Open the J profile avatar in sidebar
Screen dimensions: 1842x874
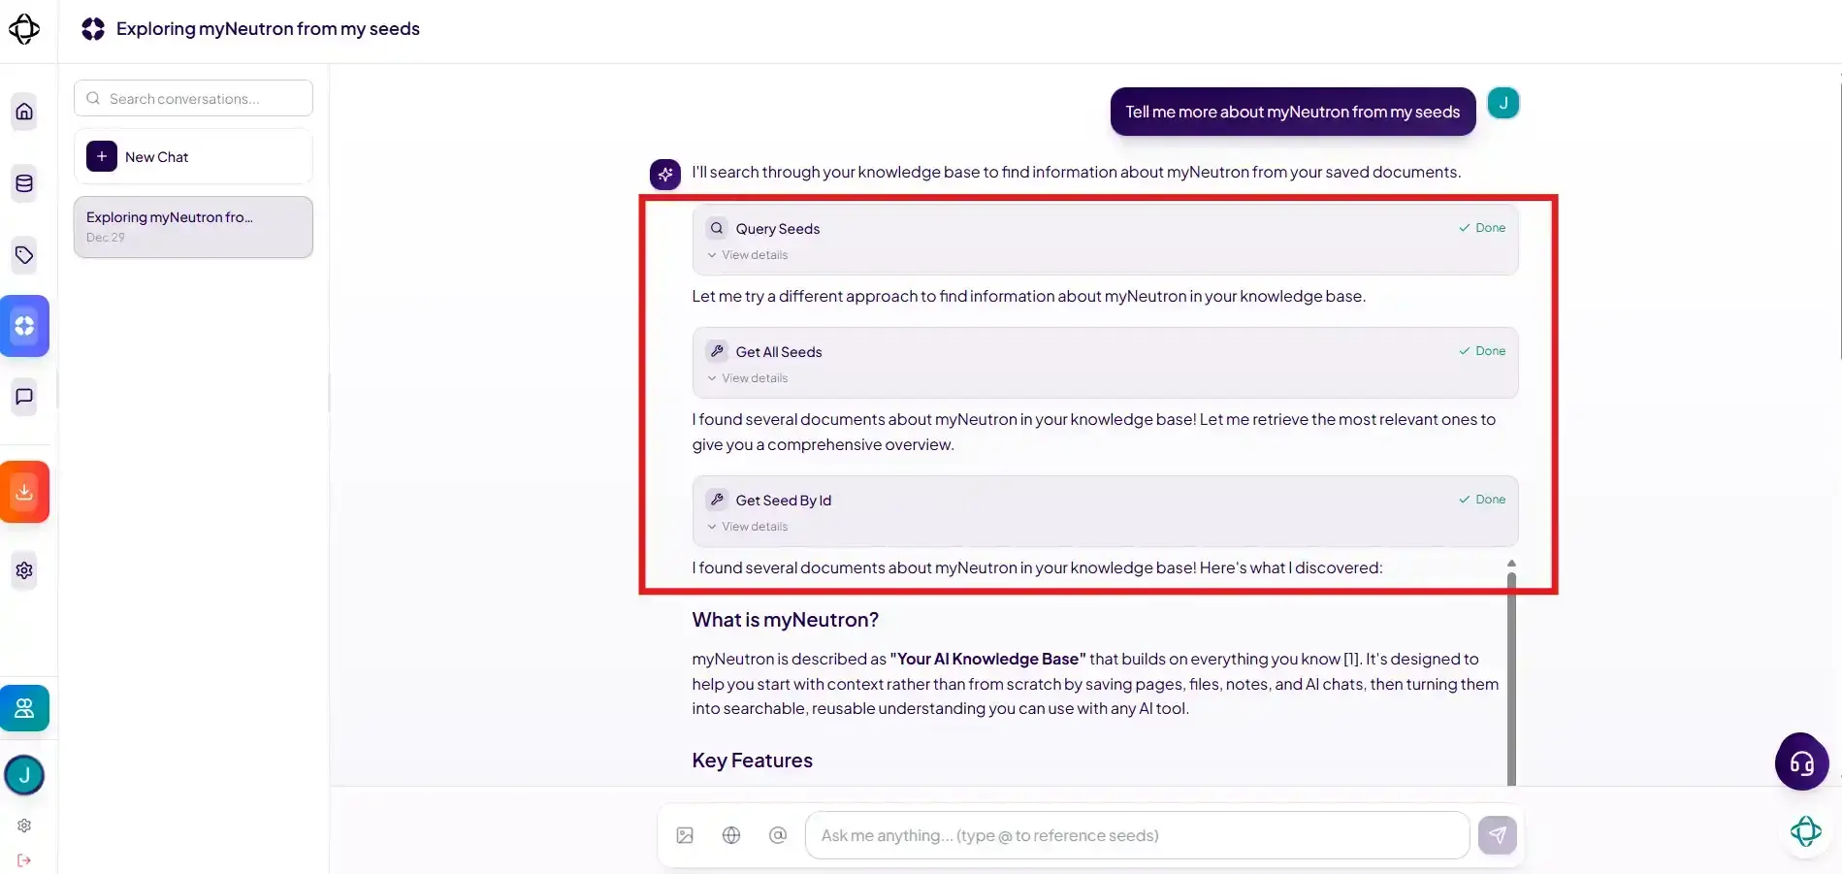point(24,775)
